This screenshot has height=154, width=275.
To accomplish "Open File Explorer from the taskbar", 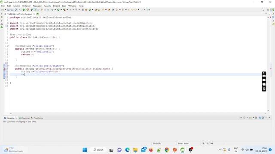I will (135, 150).
